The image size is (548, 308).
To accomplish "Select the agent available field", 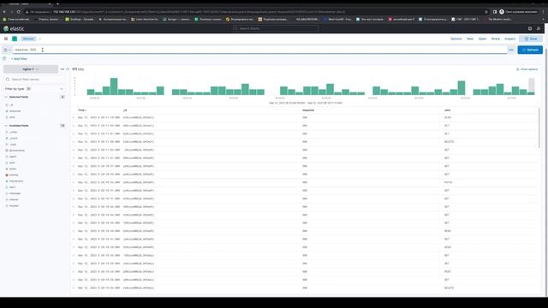I will (13, 157).
